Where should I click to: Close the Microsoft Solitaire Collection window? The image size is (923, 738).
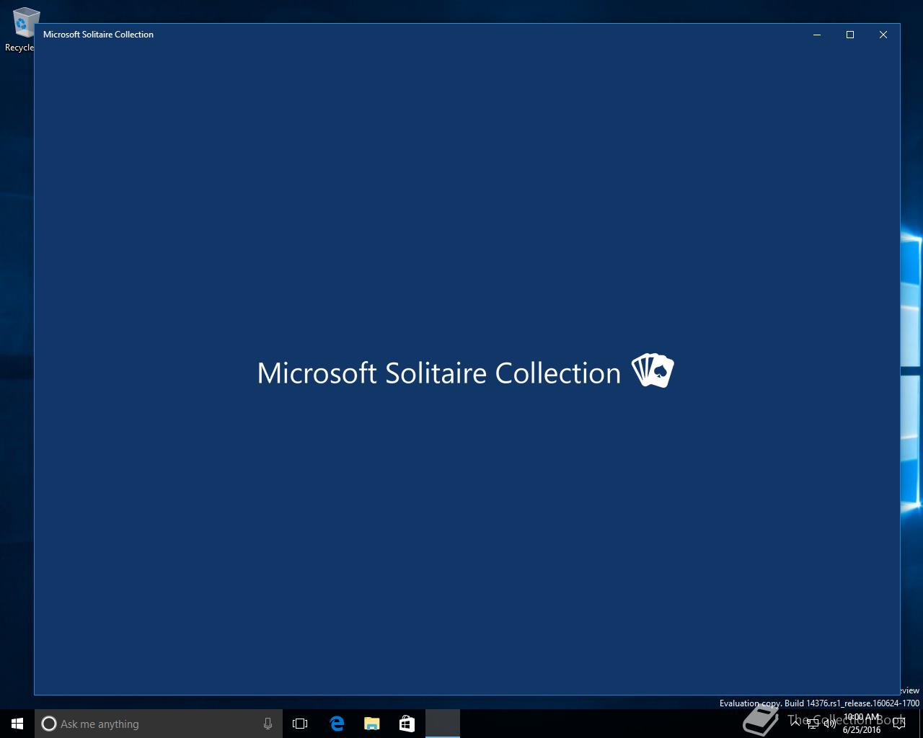coord(883,35)
